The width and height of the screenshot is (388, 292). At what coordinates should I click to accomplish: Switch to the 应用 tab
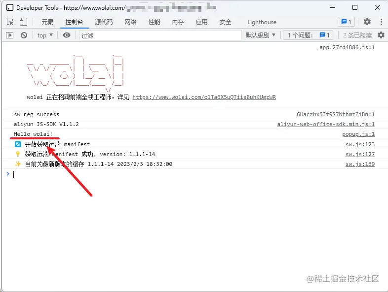(x=202, y=22)
